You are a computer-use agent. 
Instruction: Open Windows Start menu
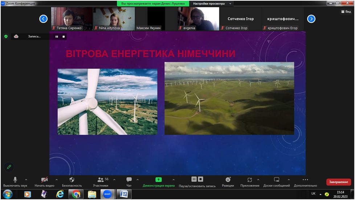click(8, 194)
